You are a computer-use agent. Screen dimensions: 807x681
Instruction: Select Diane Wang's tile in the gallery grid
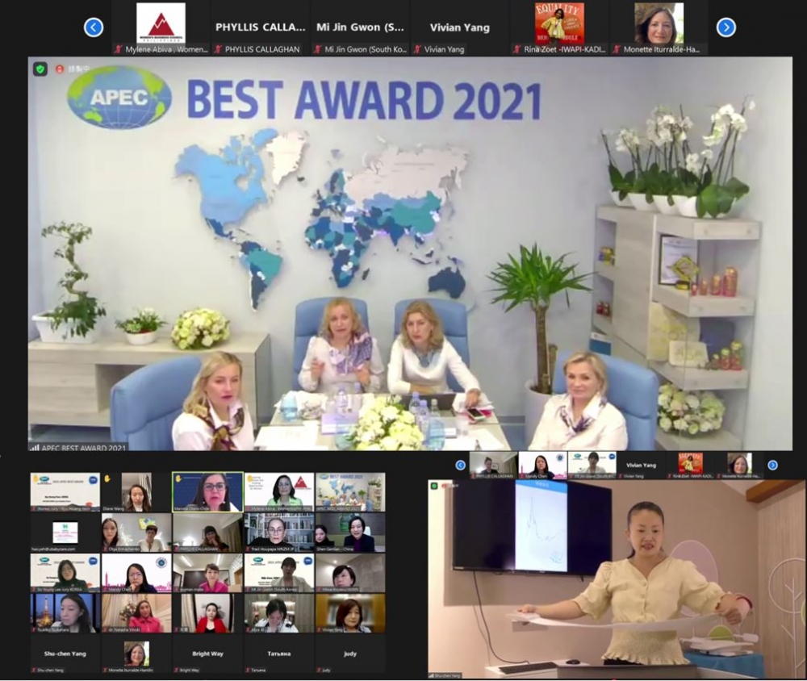click(136, 492)
